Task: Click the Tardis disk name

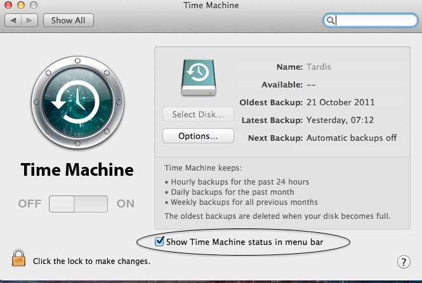Action: coord(319,67)
